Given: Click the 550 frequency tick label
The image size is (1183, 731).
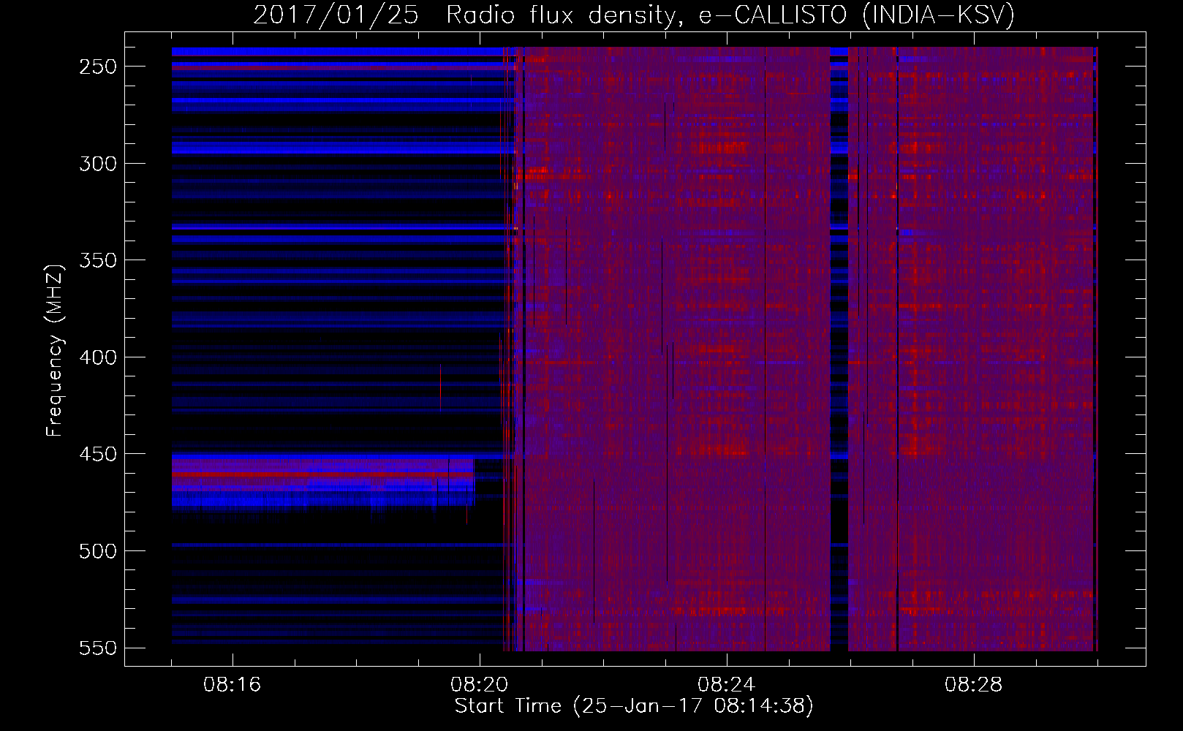Looking at the screenshot, I should click(x=98, y=648).
